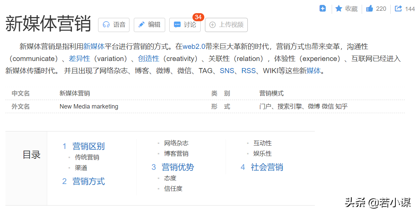Open the 语音 audio button
This screenshot has width=417, height=214.
pyautogui.click(x=114, y=25)
